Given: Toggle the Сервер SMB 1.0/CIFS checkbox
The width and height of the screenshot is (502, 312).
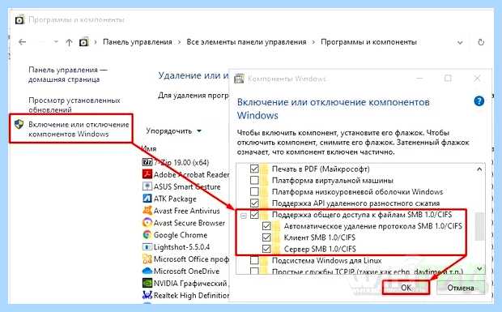Looking at the screenshot, I should click(x=266, y=249).
